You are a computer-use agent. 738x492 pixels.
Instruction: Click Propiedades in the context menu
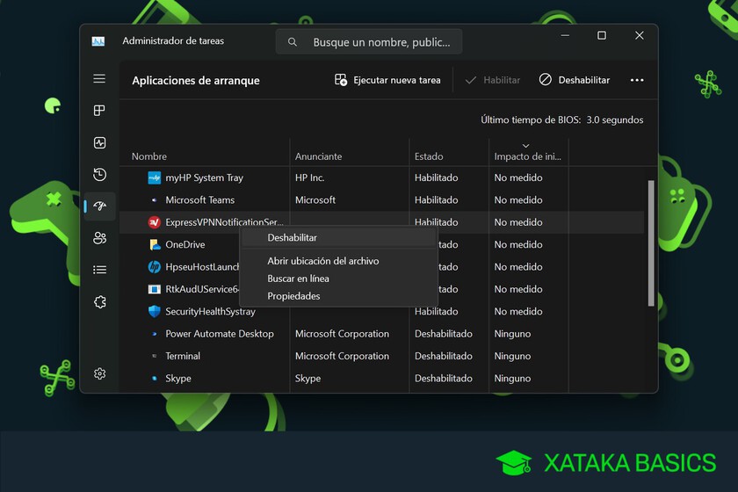click(x=293, y=296)
